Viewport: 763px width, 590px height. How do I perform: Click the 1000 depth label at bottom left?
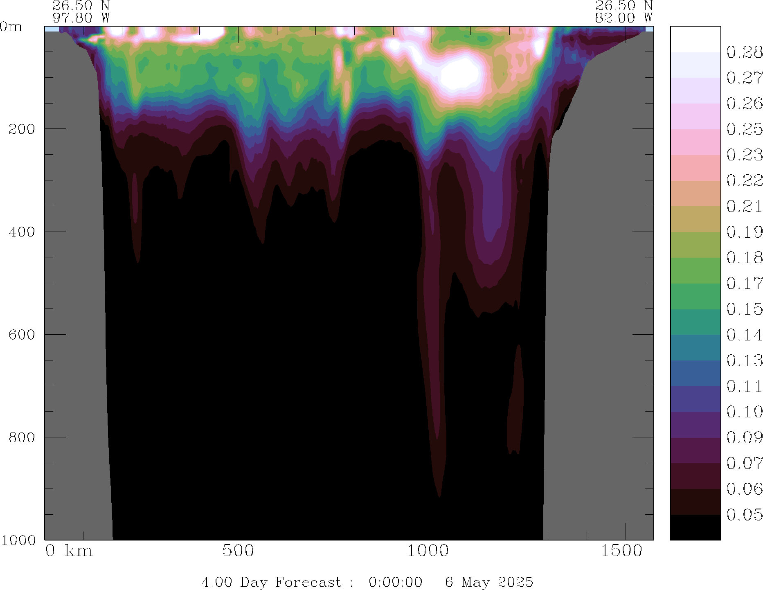18,540
